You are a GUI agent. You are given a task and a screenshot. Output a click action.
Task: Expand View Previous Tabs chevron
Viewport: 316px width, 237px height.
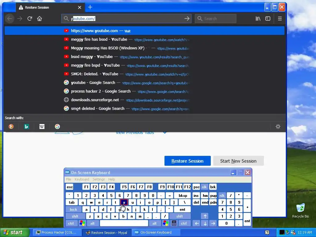[x=165, y=133]
